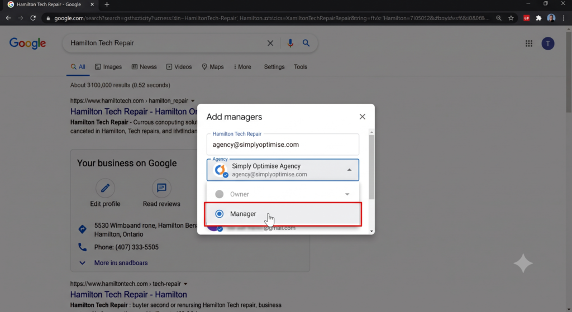Click the Simply Optimise Agency logo avatar
This screenshot has width=572, height=312.
220,170
